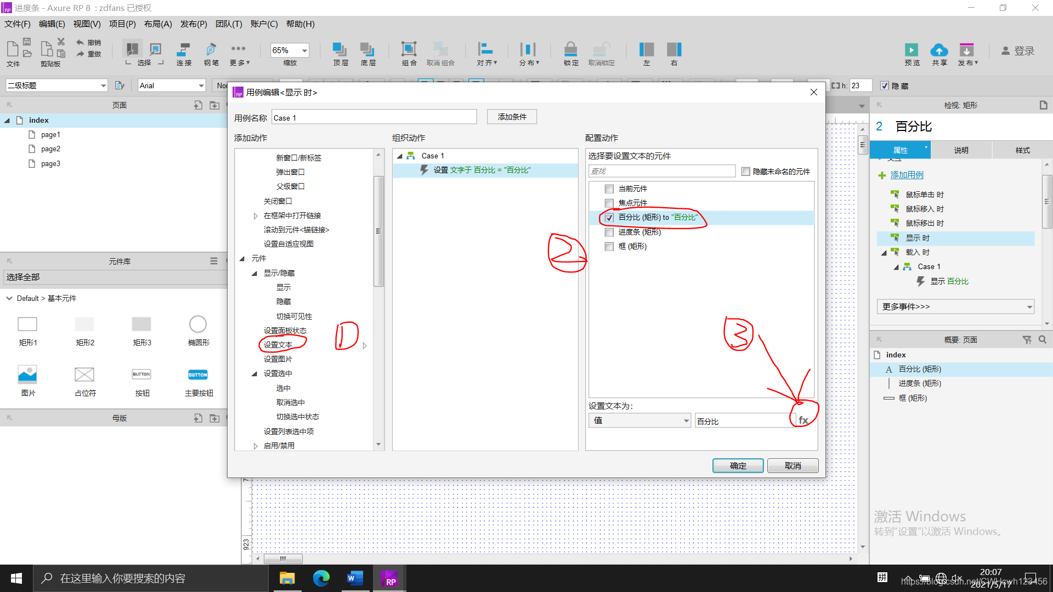Click the 用例名称 Case 1 input field
1053x592 pixels.
point(374,117)
